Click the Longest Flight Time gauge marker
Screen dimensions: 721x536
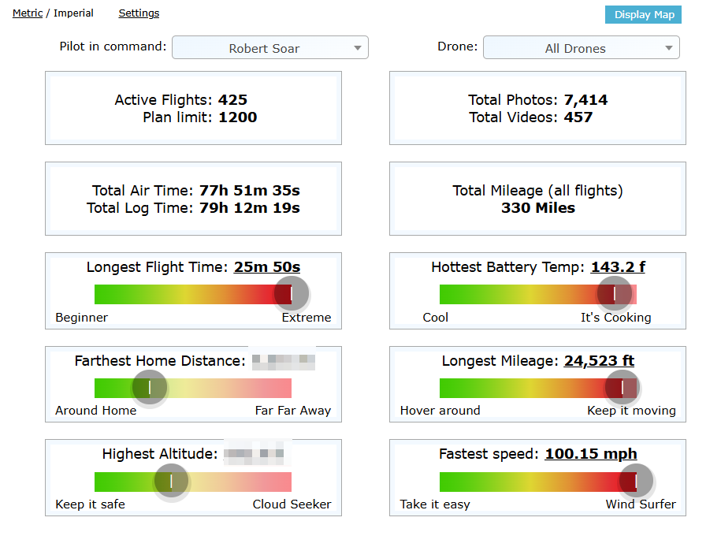292,294
